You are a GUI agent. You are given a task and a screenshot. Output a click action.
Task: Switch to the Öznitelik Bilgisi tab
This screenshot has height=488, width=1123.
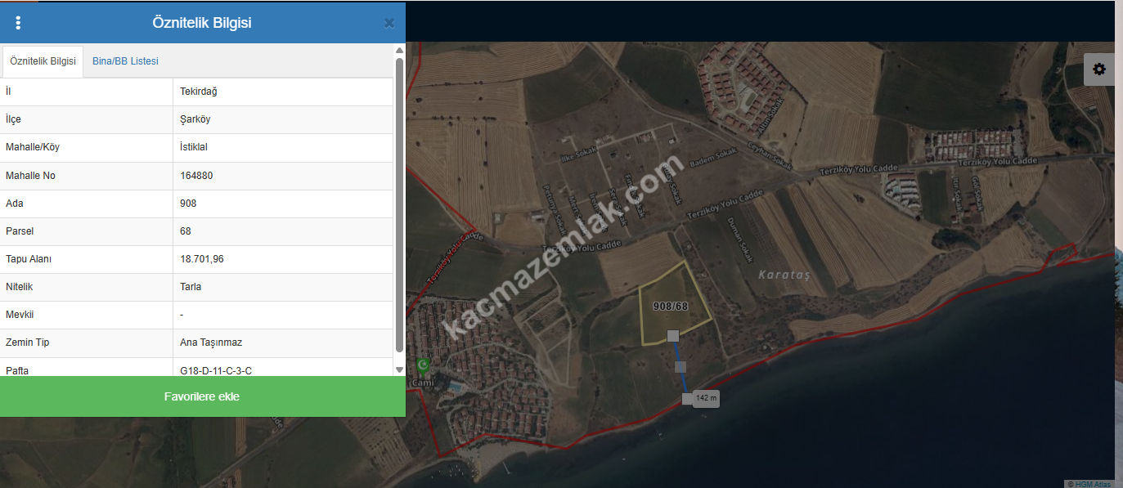(x=43, y=61)
